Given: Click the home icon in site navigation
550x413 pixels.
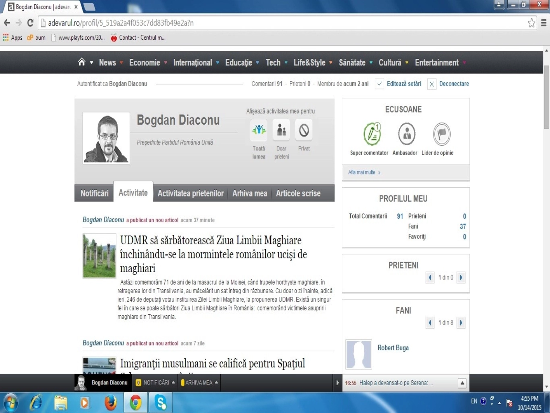Looking at the screenshot, I should [x=81, y=62].
